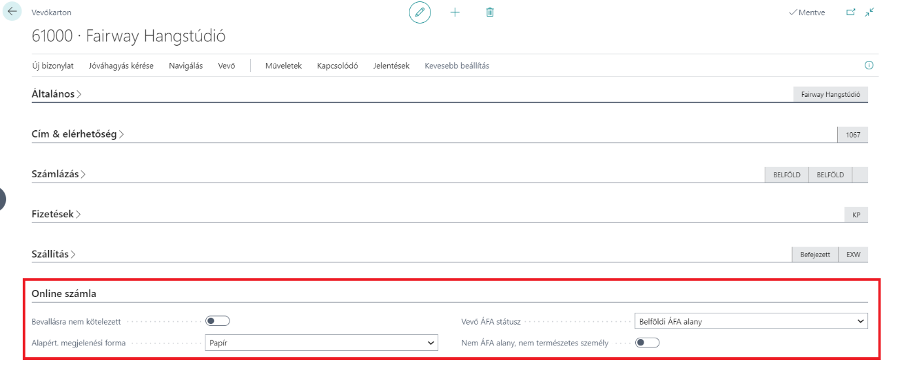Image resolution: width=904 pixels, height=371 pixels.
Task: Click the KP payment summary value
Action: pyautogui.click(x=856, y=214)
